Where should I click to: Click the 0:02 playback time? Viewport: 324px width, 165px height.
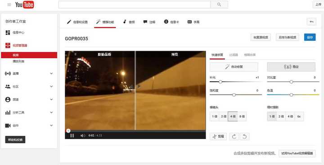coord(91,135)
